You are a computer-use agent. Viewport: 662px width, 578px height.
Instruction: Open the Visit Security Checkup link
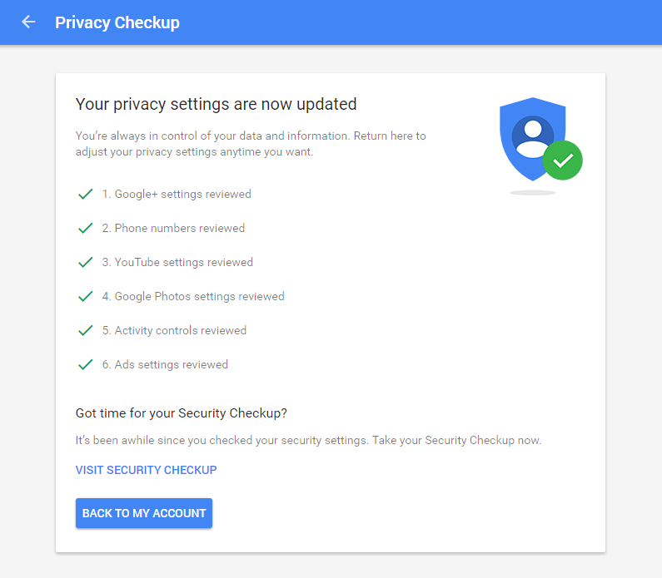pyautogui.click(x=146, y=470)
